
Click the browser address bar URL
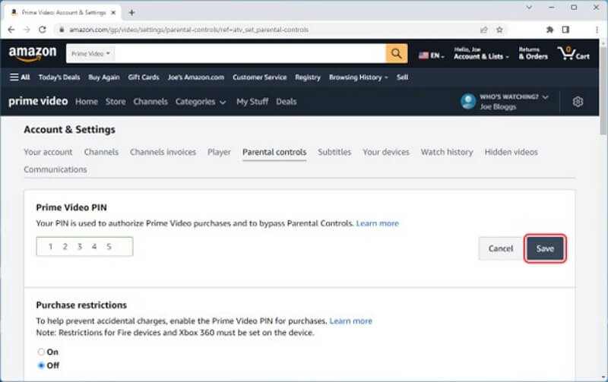[188, 30]
